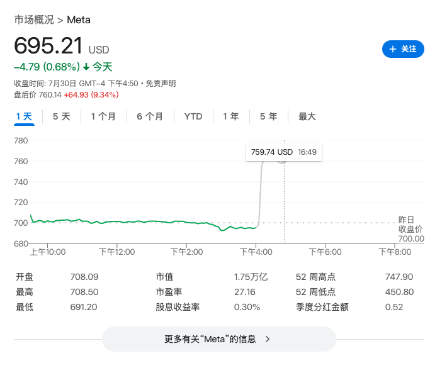Select the YTD tab
The width and height of the screenshot is (447, 368).
[x=193, y=116]
